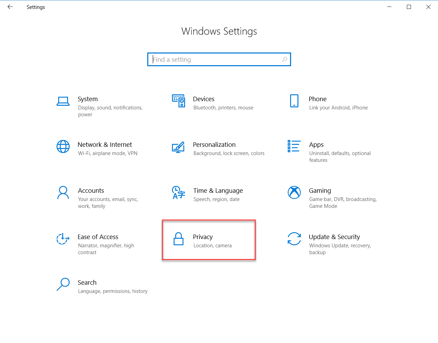The image size is (438, 343).
Task: Close the Settings window
Action: tap(428, 7)
